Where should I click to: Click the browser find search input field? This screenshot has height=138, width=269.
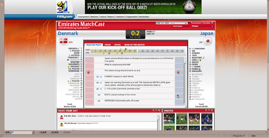(x=23, y=132)
